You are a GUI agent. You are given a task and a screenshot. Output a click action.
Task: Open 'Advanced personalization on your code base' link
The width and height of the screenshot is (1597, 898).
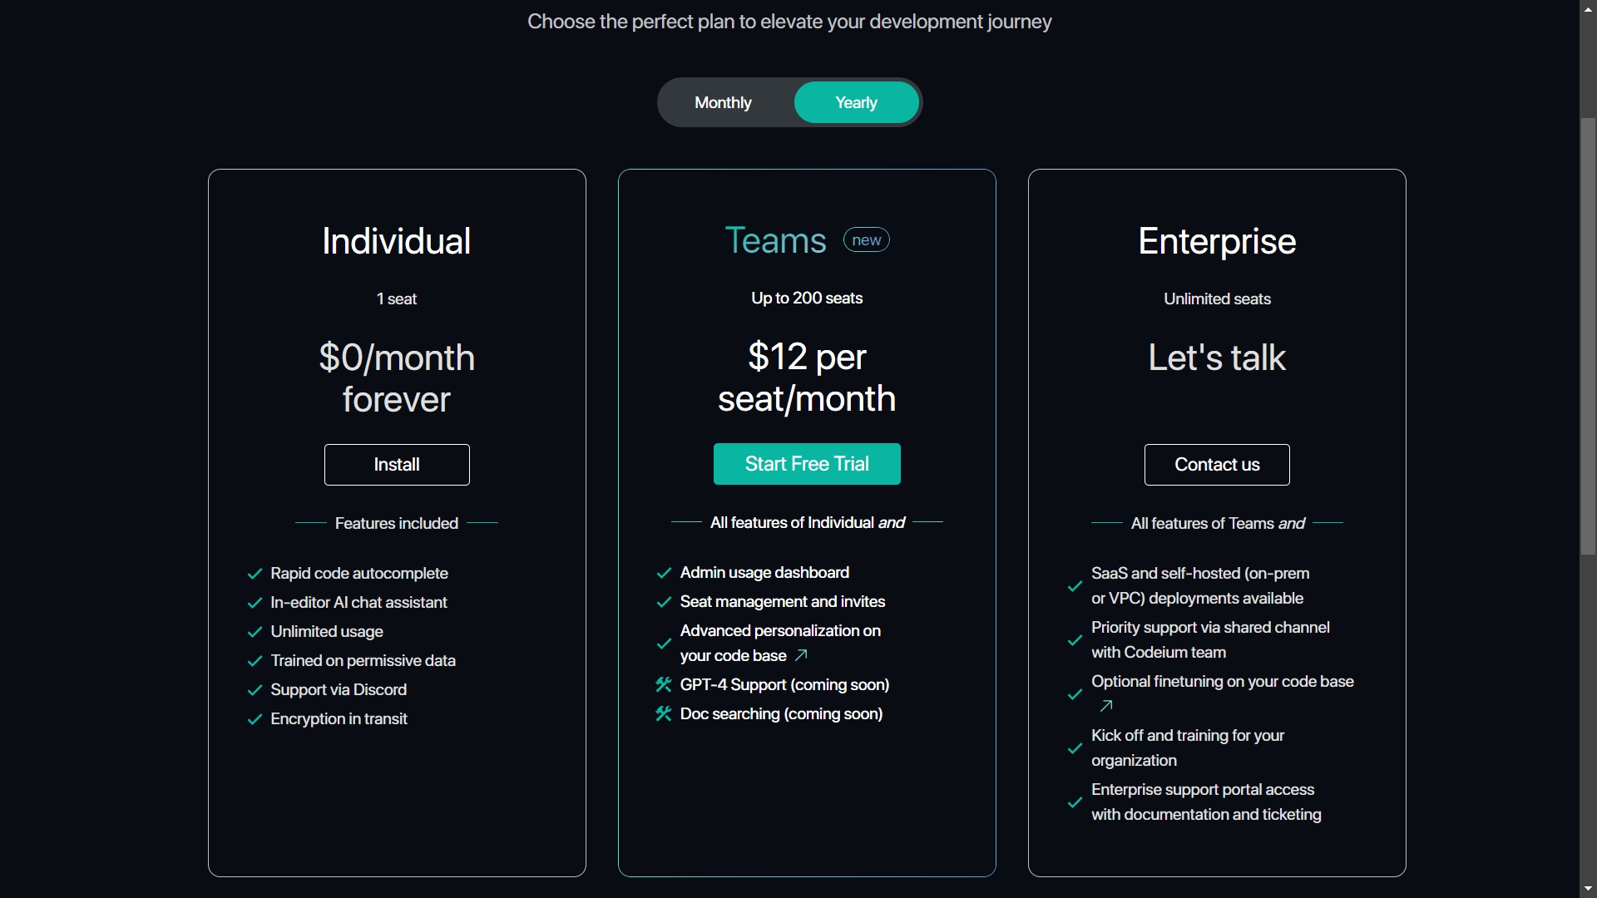coord(780,643)
